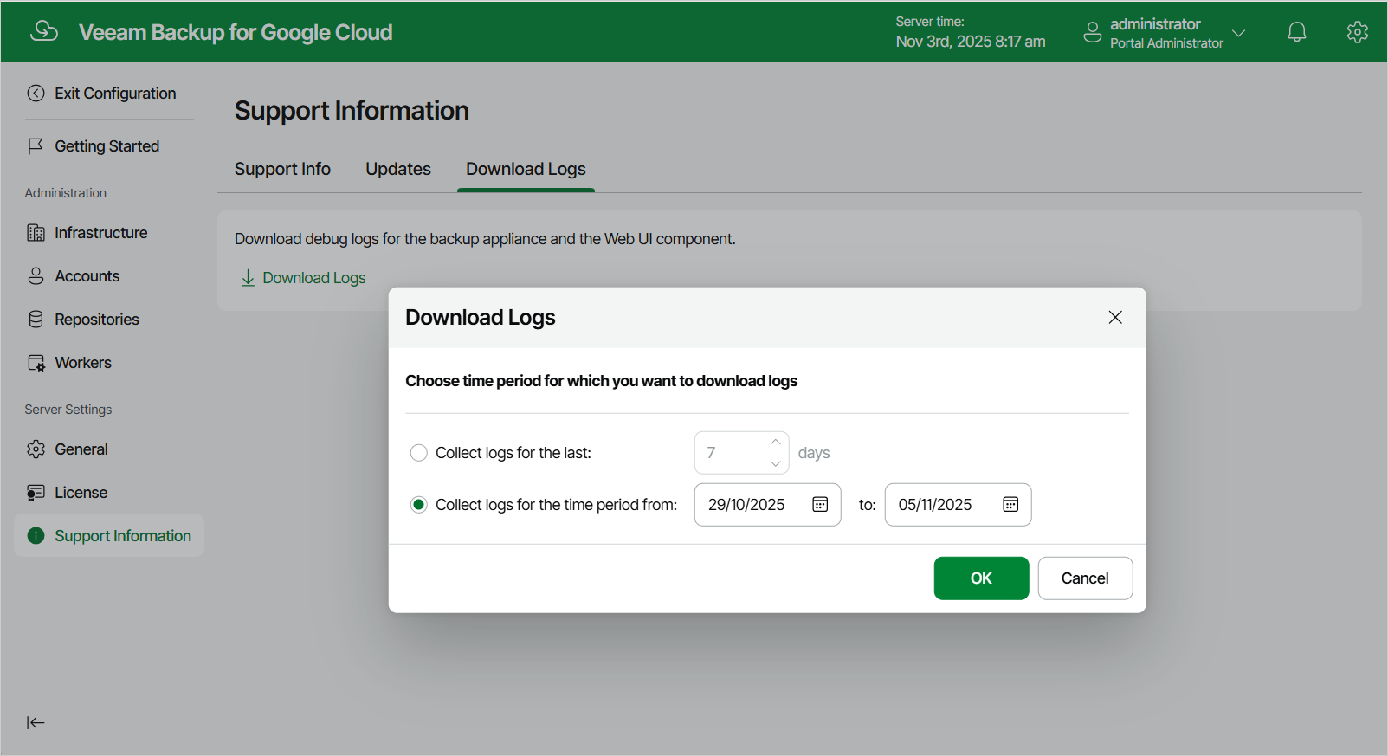Switch to the Updates tab

pyautogui.click(x=398, y=169)
